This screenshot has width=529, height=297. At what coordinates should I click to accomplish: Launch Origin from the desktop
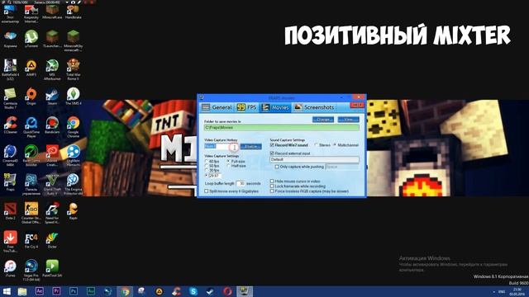[31, 97]
